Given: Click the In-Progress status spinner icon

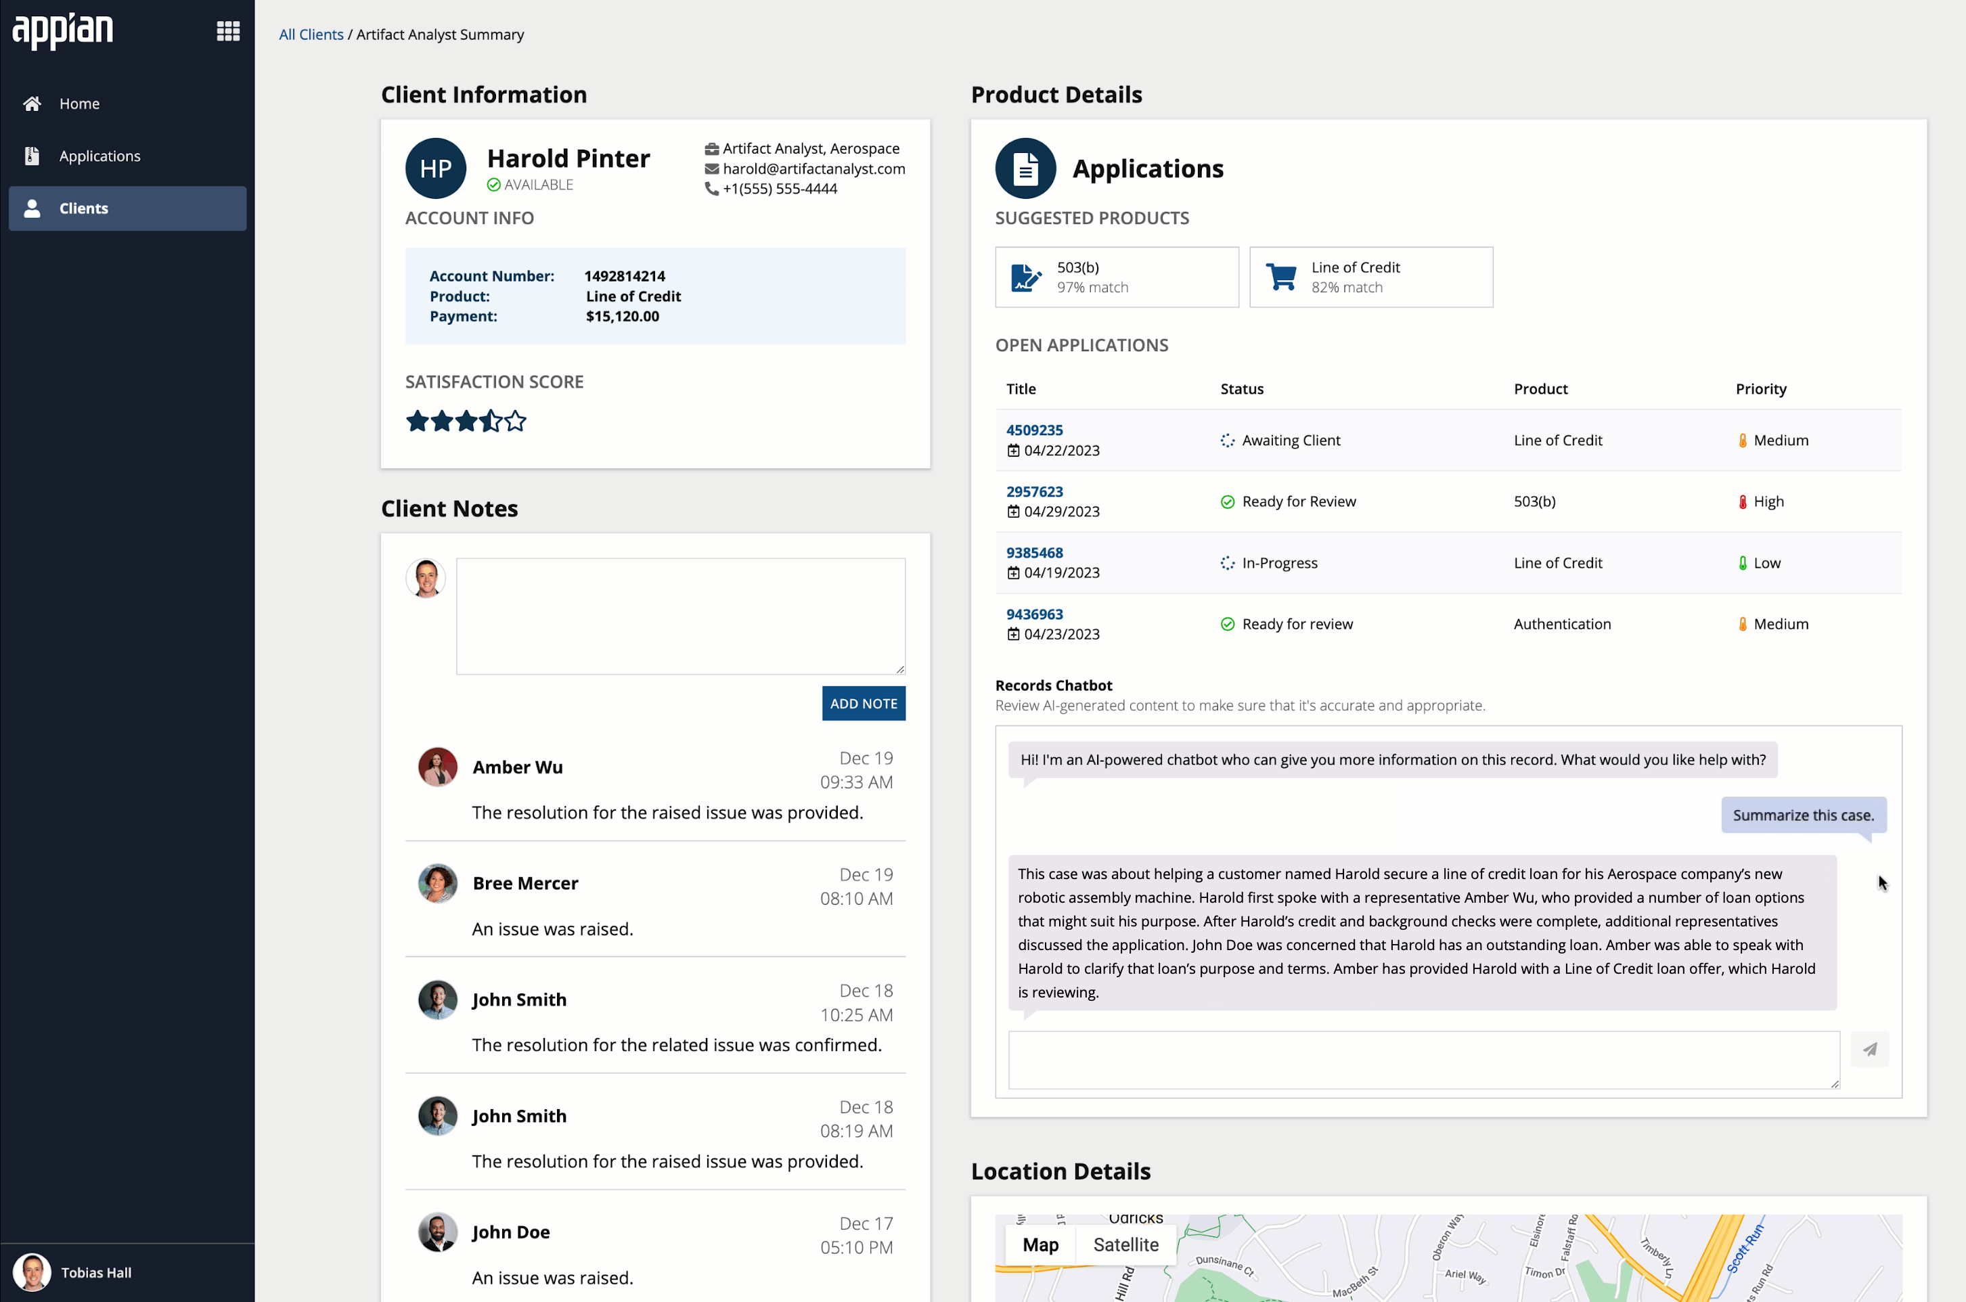Looking at the screenshot, I should 1227,563.
